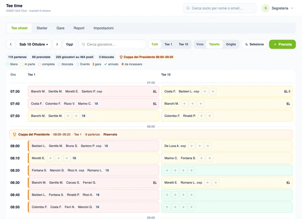Viewport: 302px width, 219px height.
Task: Click golf cart icon in 07:30 Tee 1 row
Action: pyautogui.click(x=155, y=92)
